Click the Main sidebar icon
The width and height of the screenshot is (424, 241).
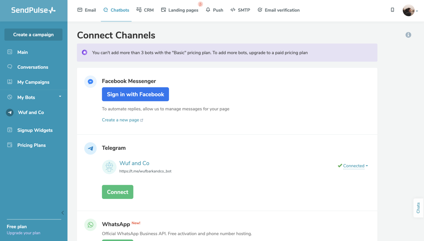click(x=10, y=52)
